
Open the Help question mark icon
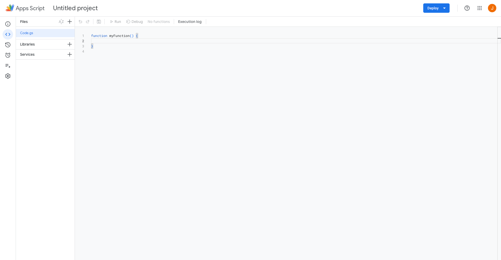pos(467,8)
